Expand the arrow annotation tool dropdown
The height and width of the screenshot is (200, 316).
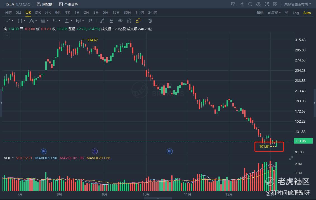60,20
